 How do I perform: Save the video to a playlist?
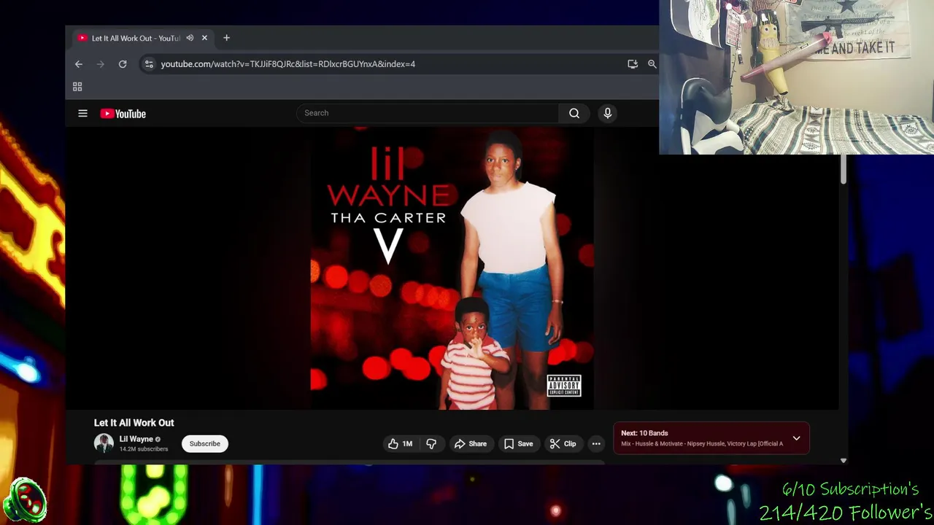(x=519, y=443)
